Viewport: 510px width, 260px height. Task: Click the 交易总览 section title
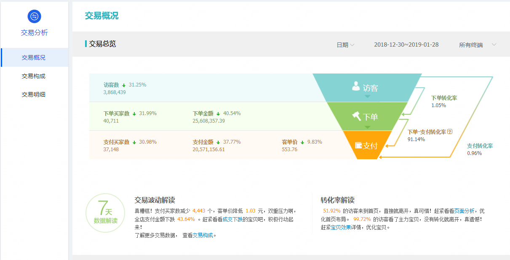(102, 44)
